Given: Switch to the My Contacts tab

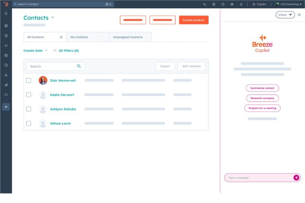Looking at the screenshot, I should coord(88,37).
